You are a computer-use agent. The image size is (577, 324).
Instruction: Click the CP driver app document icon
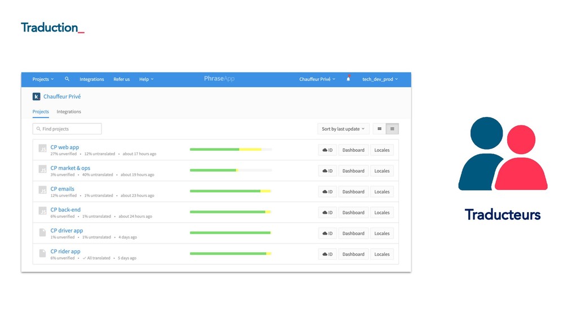[43, 232]
